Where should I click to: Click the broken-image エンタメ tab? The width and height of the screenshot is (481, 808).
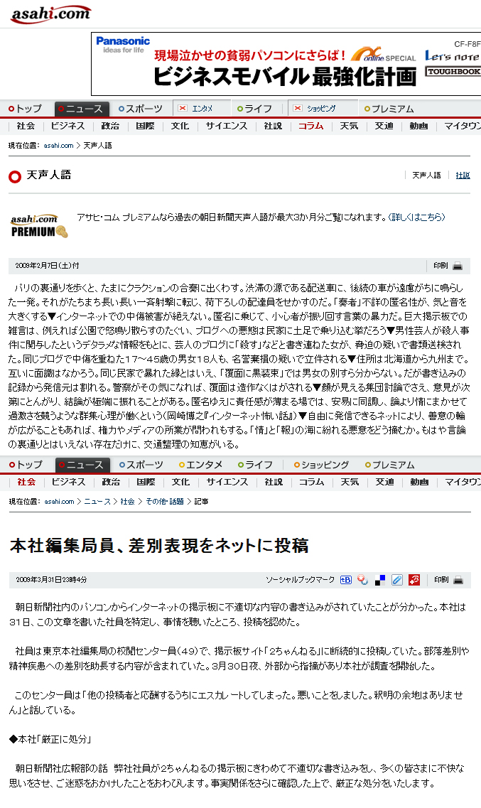click(201, 108)
